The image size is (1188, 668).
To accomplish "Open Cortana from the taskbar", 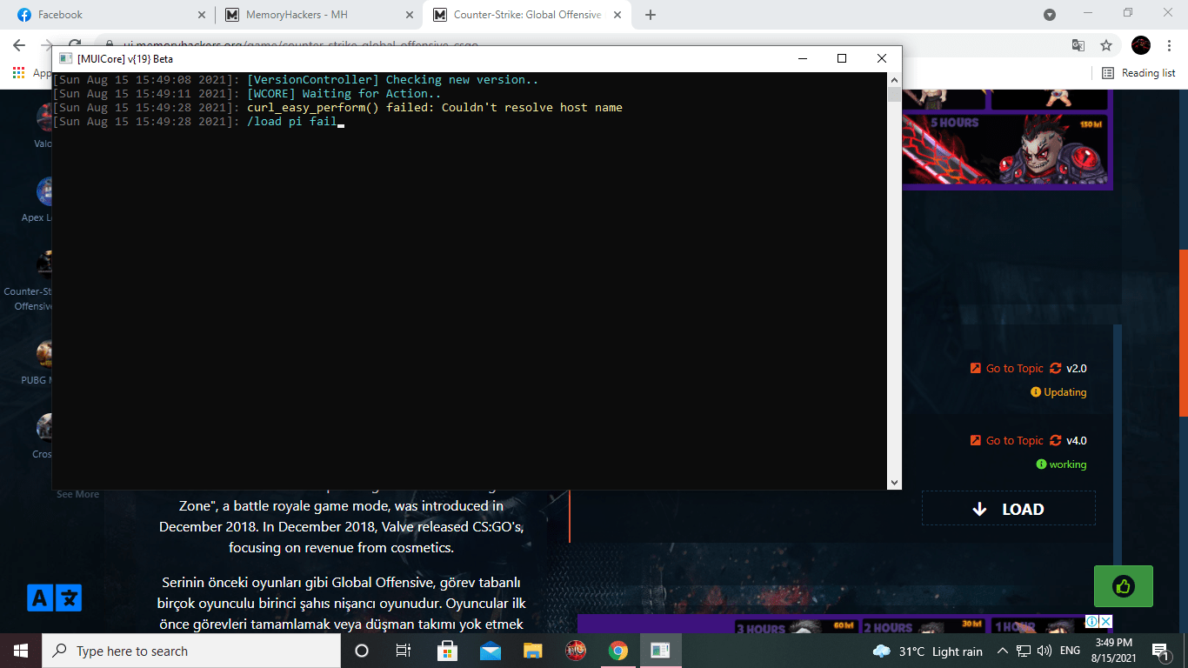I will (362, 651).
